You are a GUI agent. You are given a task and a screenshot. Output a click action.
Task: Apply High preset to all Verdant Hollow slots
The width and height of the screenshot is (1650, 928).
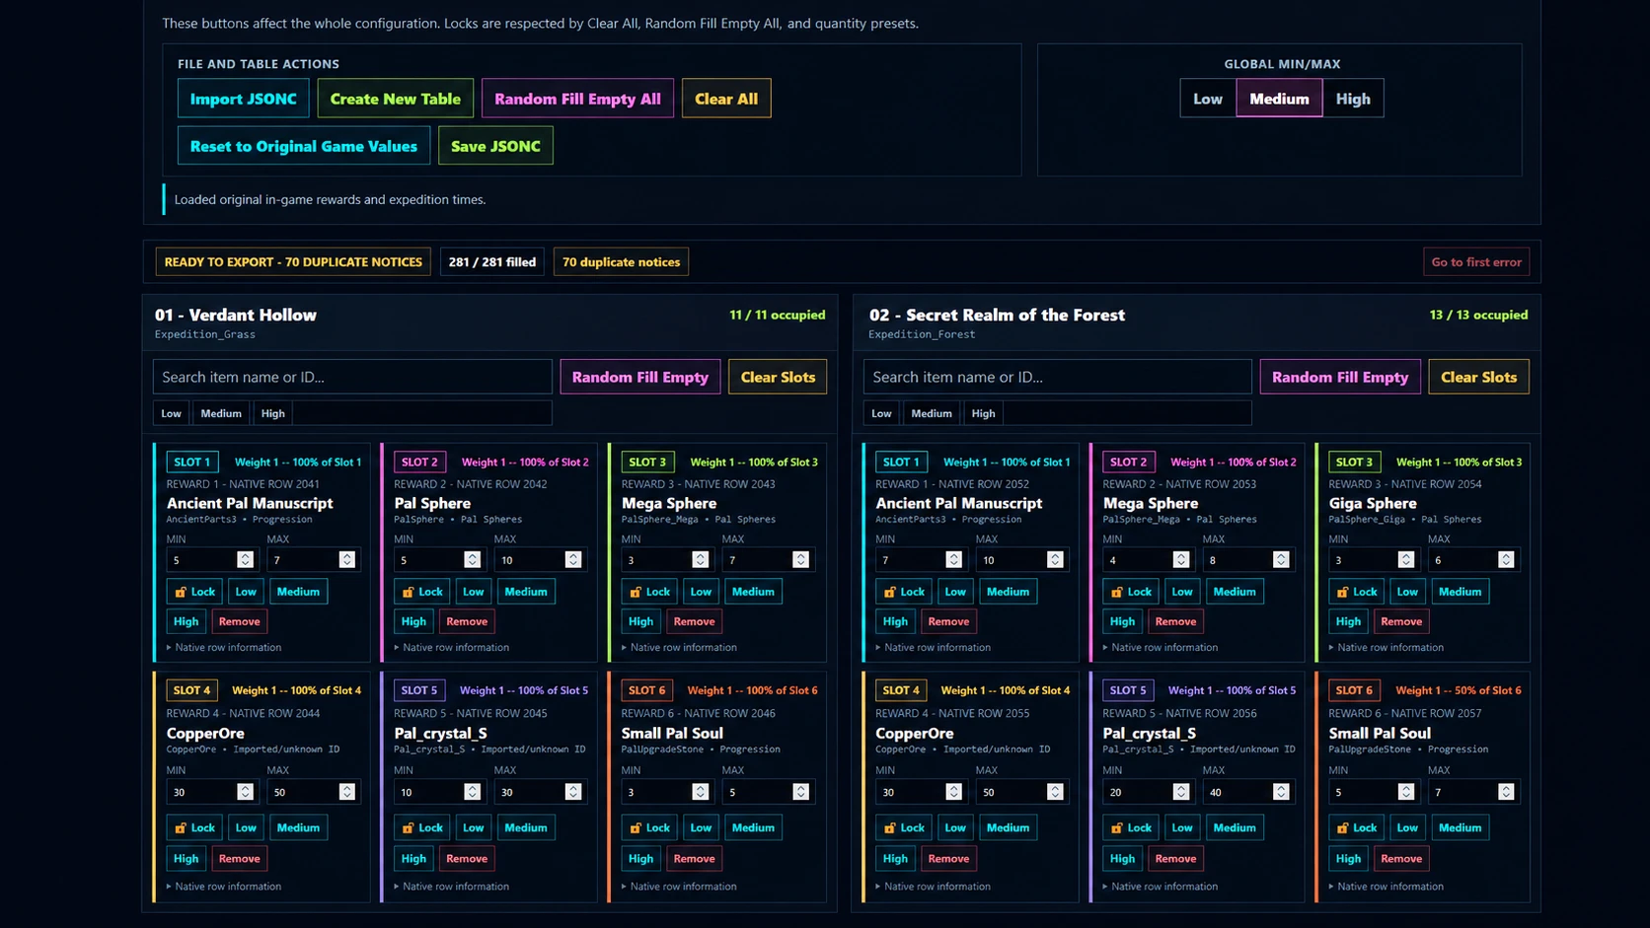point(273,413)
